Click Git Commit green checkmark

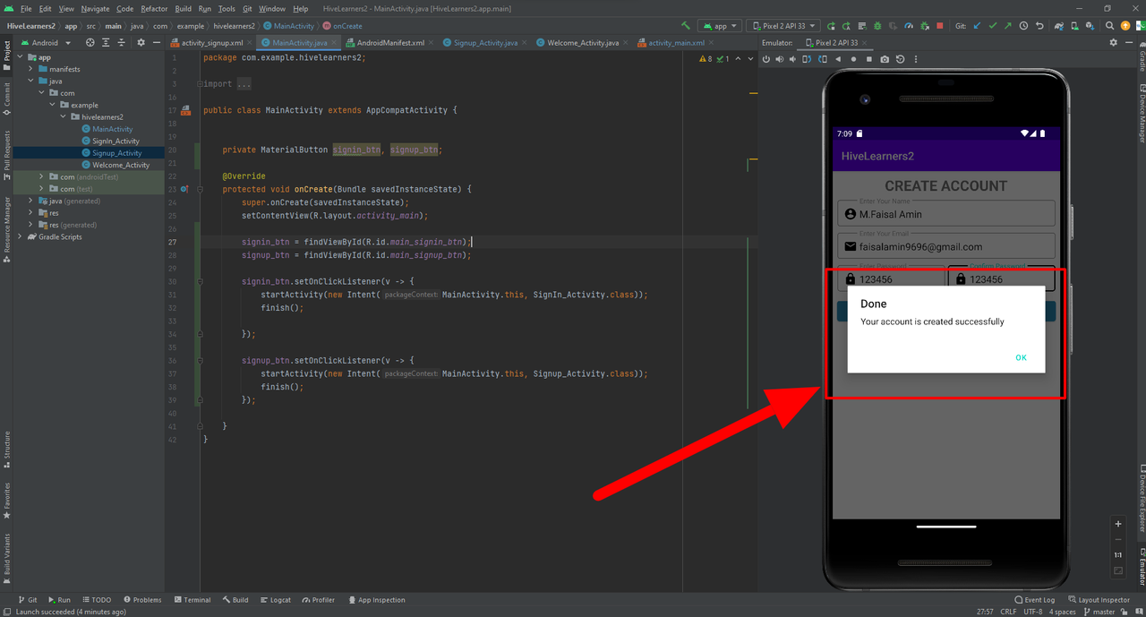tap(993, 26)
